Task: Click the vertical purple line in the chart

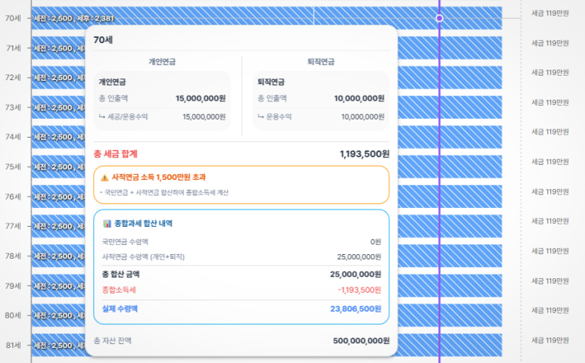Action: coord(440,189)
